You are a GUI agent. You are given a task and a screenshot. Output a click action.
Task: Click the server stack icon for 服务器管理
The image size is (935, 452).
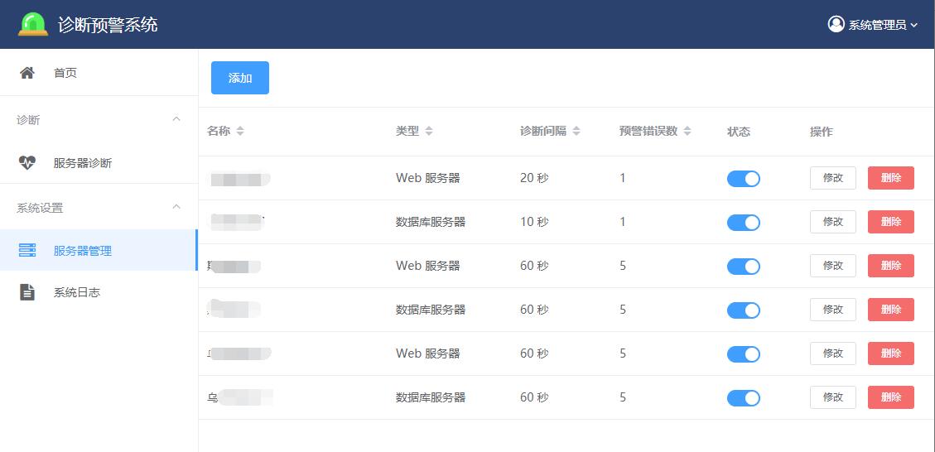[x=27, y=250]
